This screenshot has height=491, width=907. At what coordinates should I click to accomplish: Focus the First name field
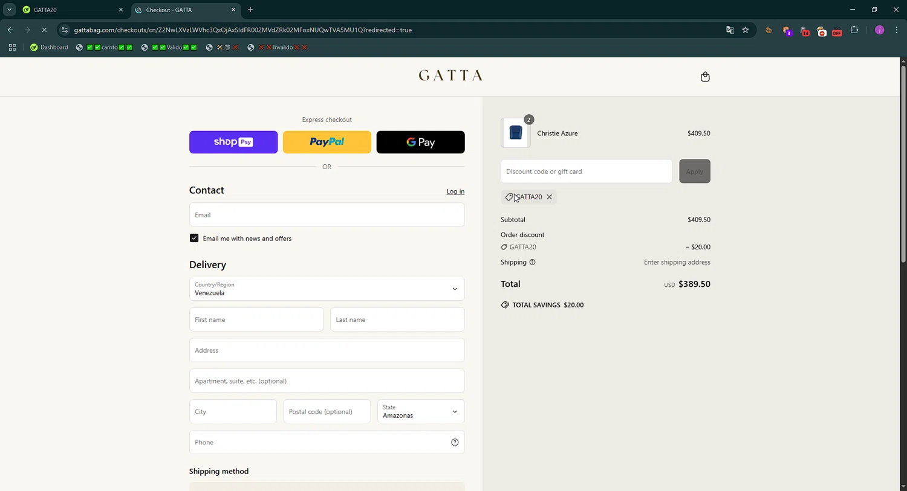tap(256, 319)
